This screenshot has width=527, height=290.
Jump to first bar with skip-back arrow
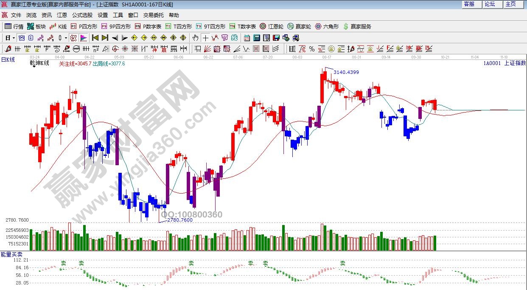95,38
